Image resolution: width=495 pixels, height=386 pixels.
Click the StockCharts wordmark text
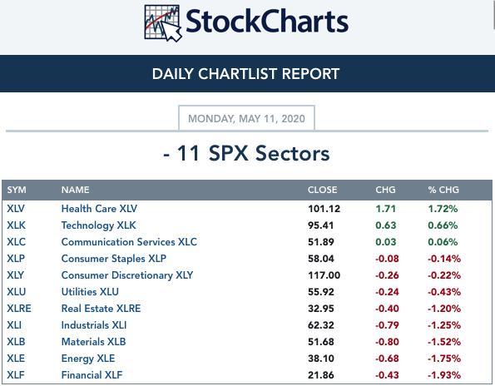[267, 22]
